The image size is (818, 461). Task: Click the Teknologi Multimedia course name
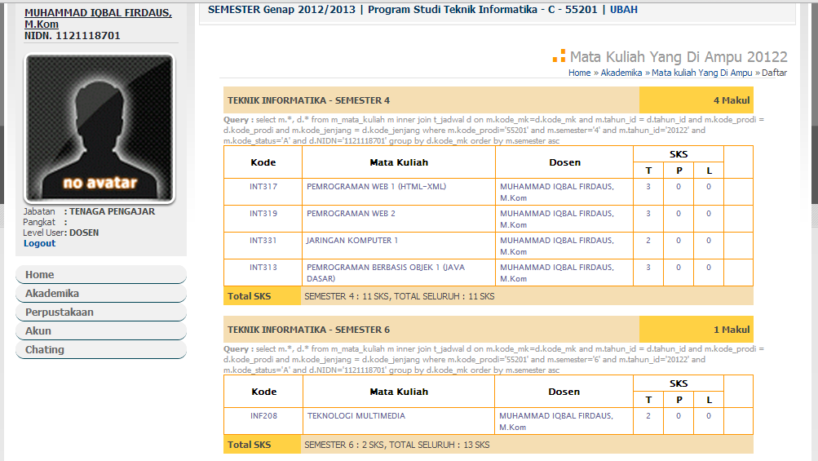(x=356, y=416)
